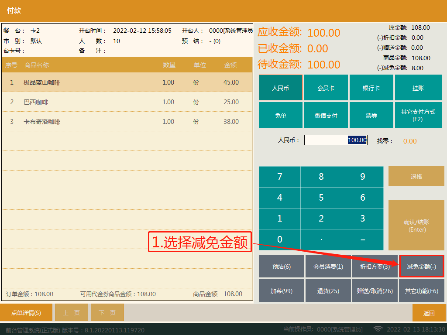Click the 退格 backspace button
The height and width of the screenshot is (335, 447).
tap(416, 176)
